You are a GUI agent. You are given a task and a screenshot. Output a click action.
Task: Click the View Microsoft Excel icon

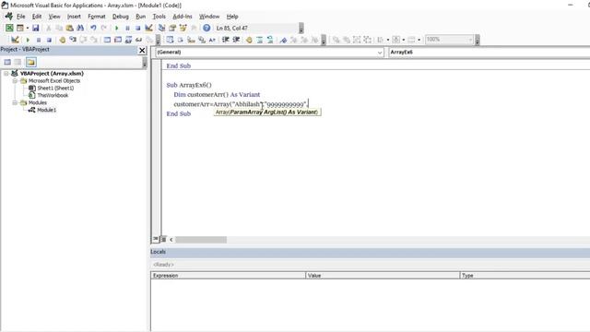pos(9,28)
